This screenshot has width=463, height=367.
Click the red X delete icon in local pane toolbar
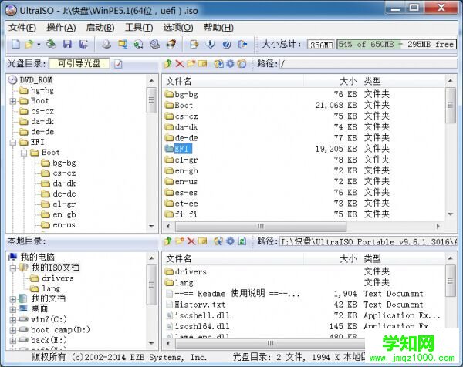[191, 241]
